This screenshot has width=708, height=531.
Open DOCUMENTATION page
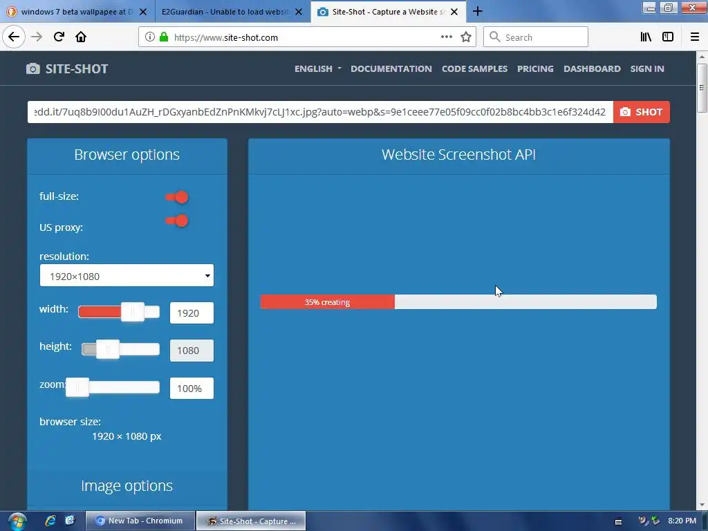tap(391, 68)
